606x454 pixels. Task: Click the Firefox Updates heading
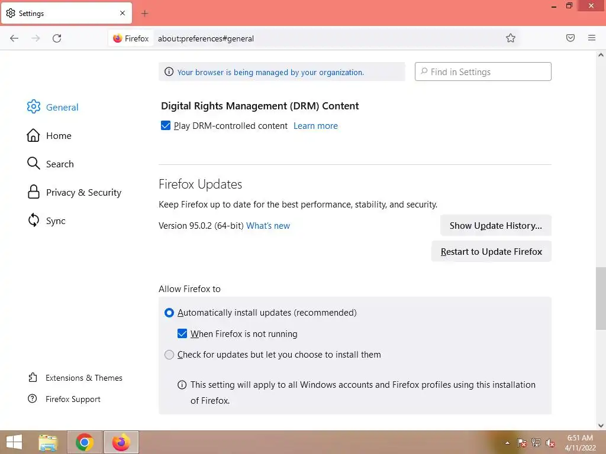[200, 184]
